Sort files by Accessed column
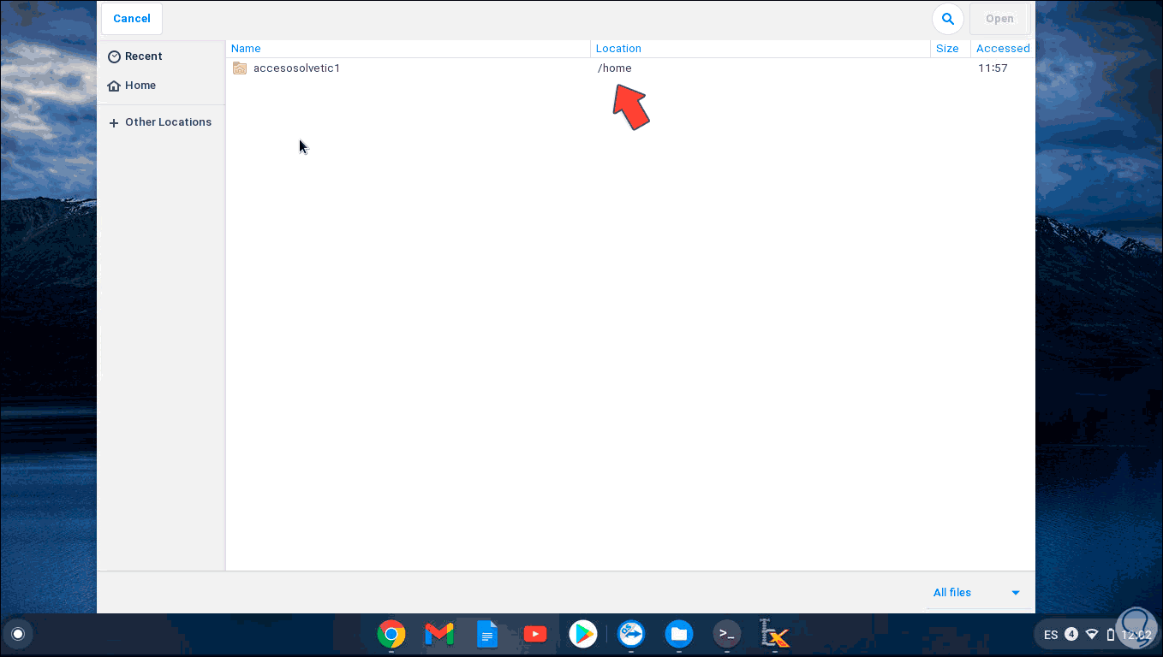This screenshot has height=657, width=1163. click(x=1003, y=49)
